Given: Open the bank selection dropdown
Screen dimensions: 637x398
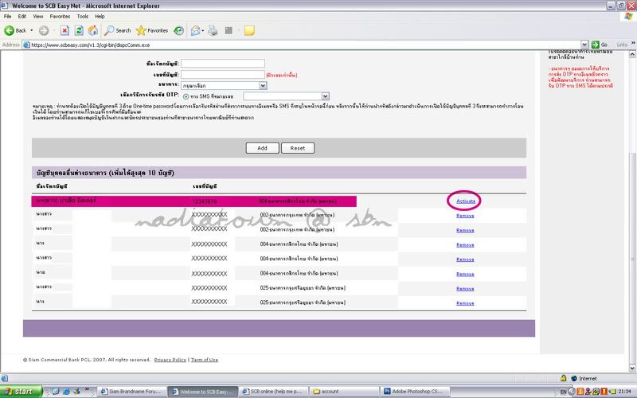Looking at the screenshot, I should click(224, 85).
